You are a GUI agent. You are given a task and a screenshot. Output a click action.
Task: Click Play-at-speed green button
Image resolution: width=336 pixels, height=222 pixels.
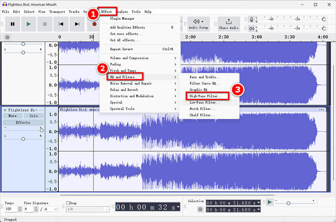[270, 202]
